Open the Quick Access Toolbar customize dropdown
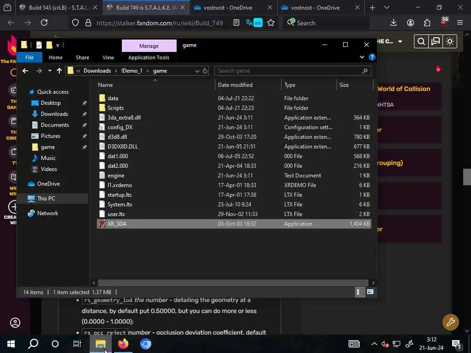Viewport: 471px width, 353px height. click(x=57, y=46)
